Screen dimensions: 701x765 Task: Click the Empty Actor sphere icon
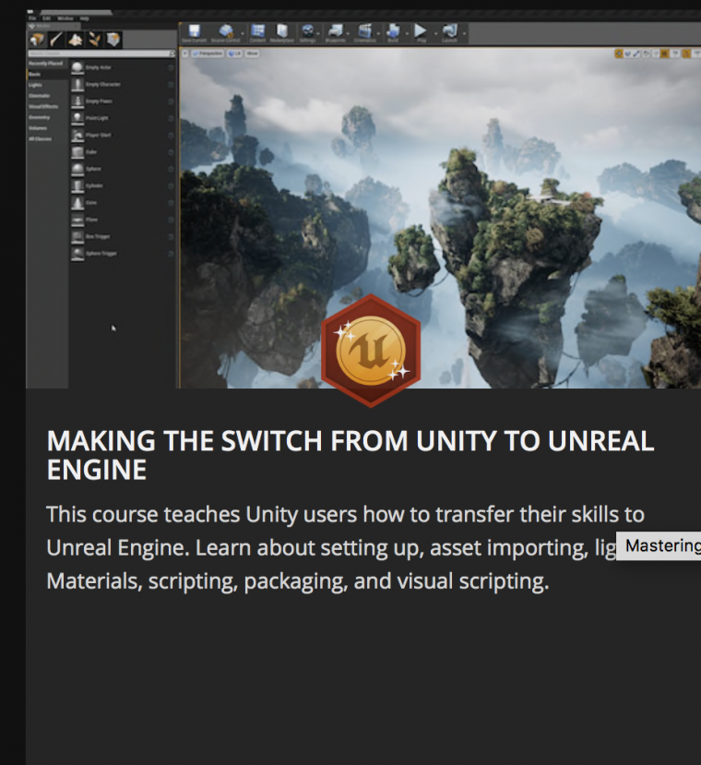point(77,67)
